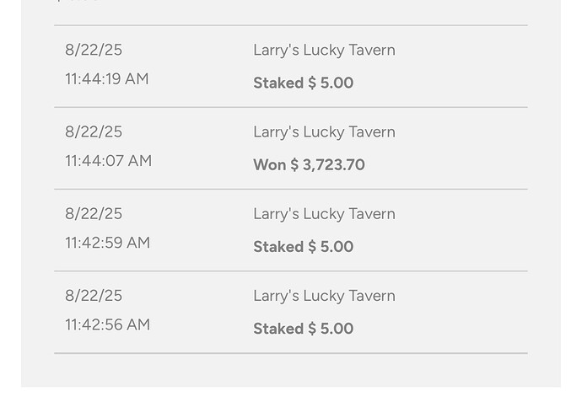Click the date above 11:44:07 AM

pyautogui.click(x=94, y=131)
